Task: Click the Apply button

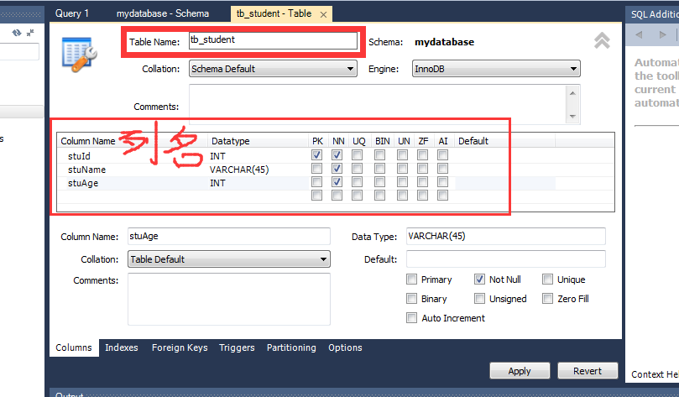Action: tap(520, 371)
